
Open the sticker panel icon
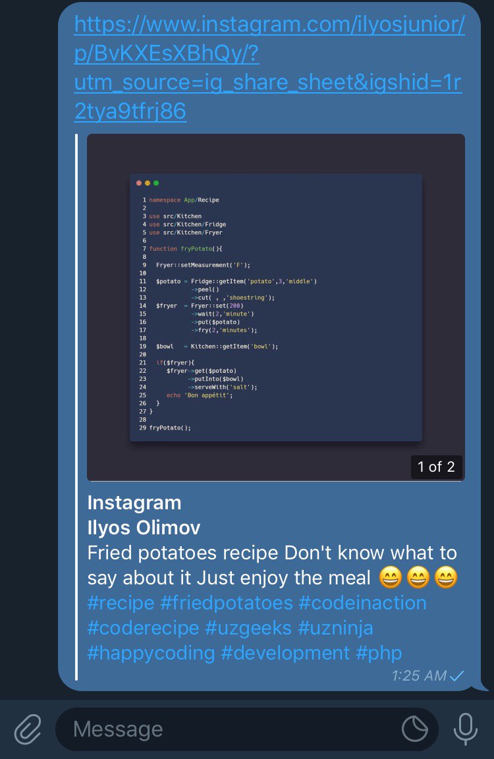(415, 729)
